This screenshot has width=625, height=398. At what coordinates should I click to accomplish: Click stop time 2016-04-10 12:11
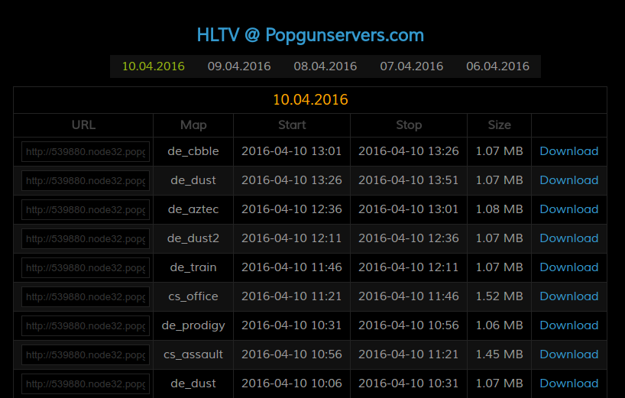coord(409,267)
